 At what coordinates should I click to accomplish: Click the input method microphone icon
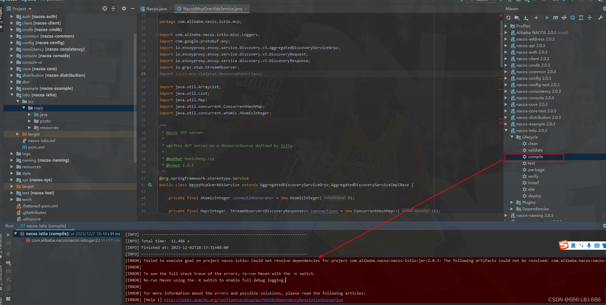[589, 246]
